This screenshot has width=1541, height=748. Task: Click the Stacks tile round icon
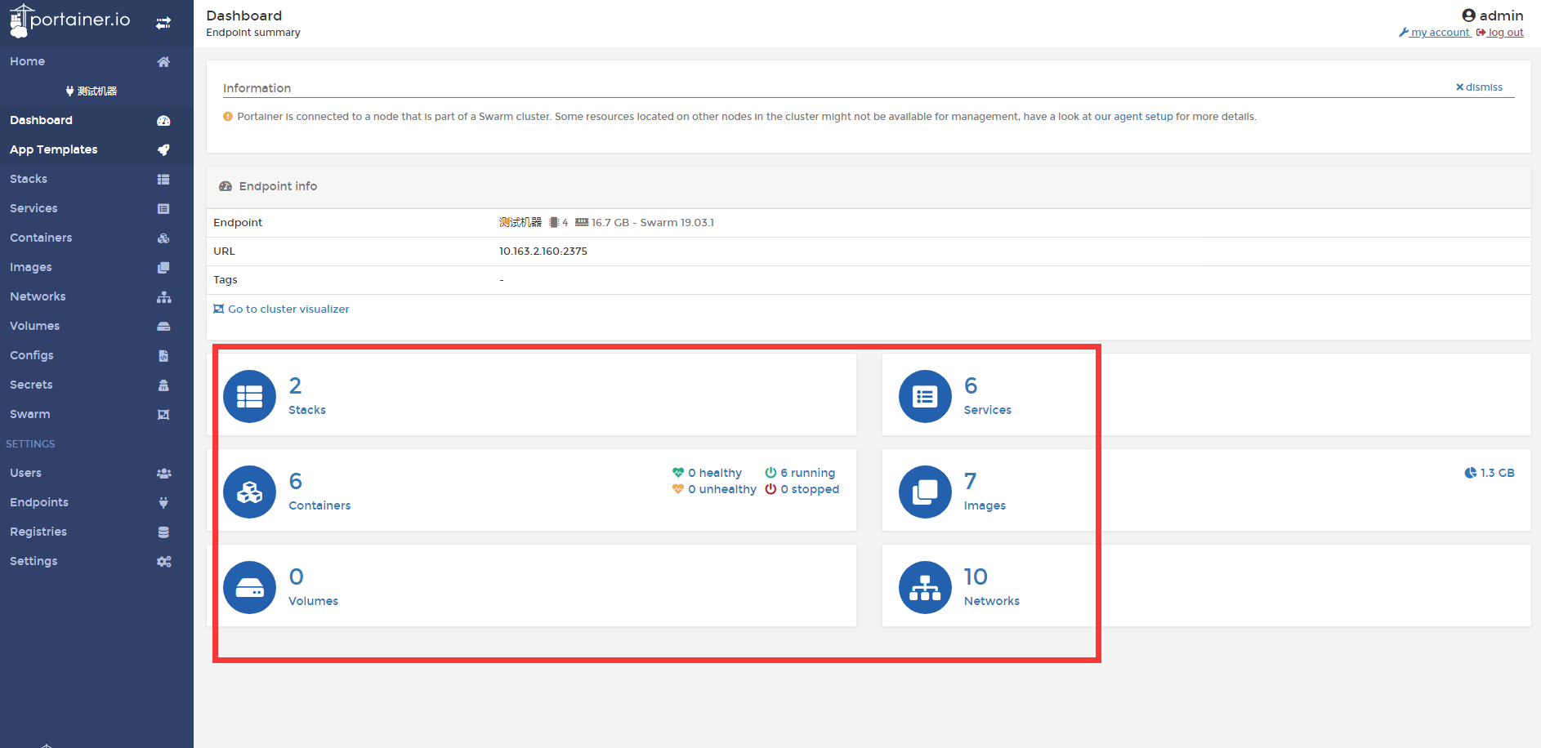coord(249,397)
